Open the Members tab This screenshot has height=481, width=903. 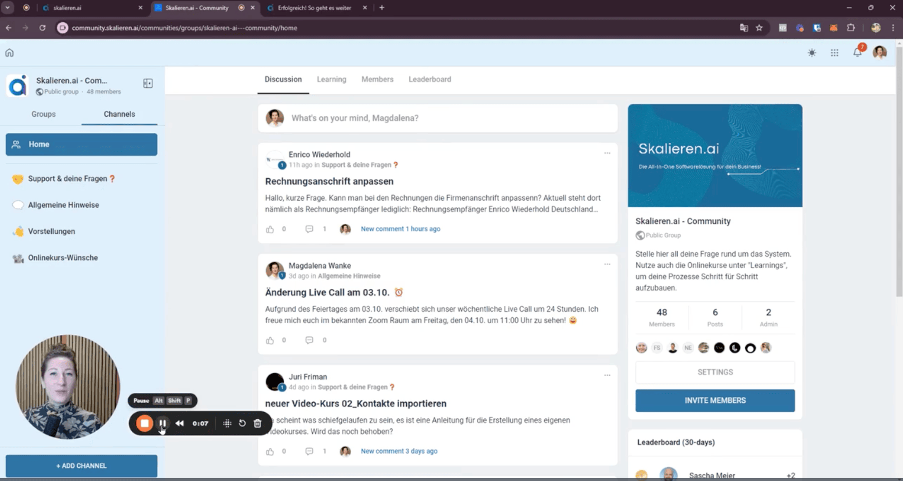coord(377,79)
